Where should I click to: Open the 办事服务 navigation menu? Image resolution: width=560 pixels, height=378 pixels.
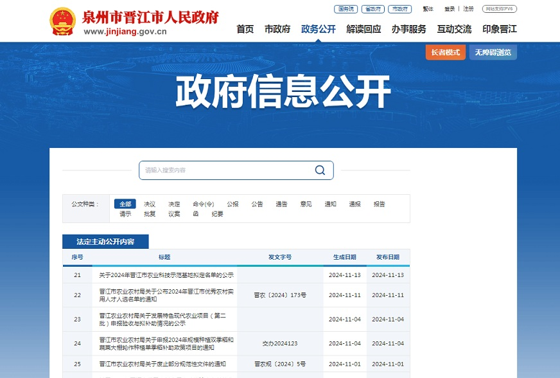pos(408,29)
